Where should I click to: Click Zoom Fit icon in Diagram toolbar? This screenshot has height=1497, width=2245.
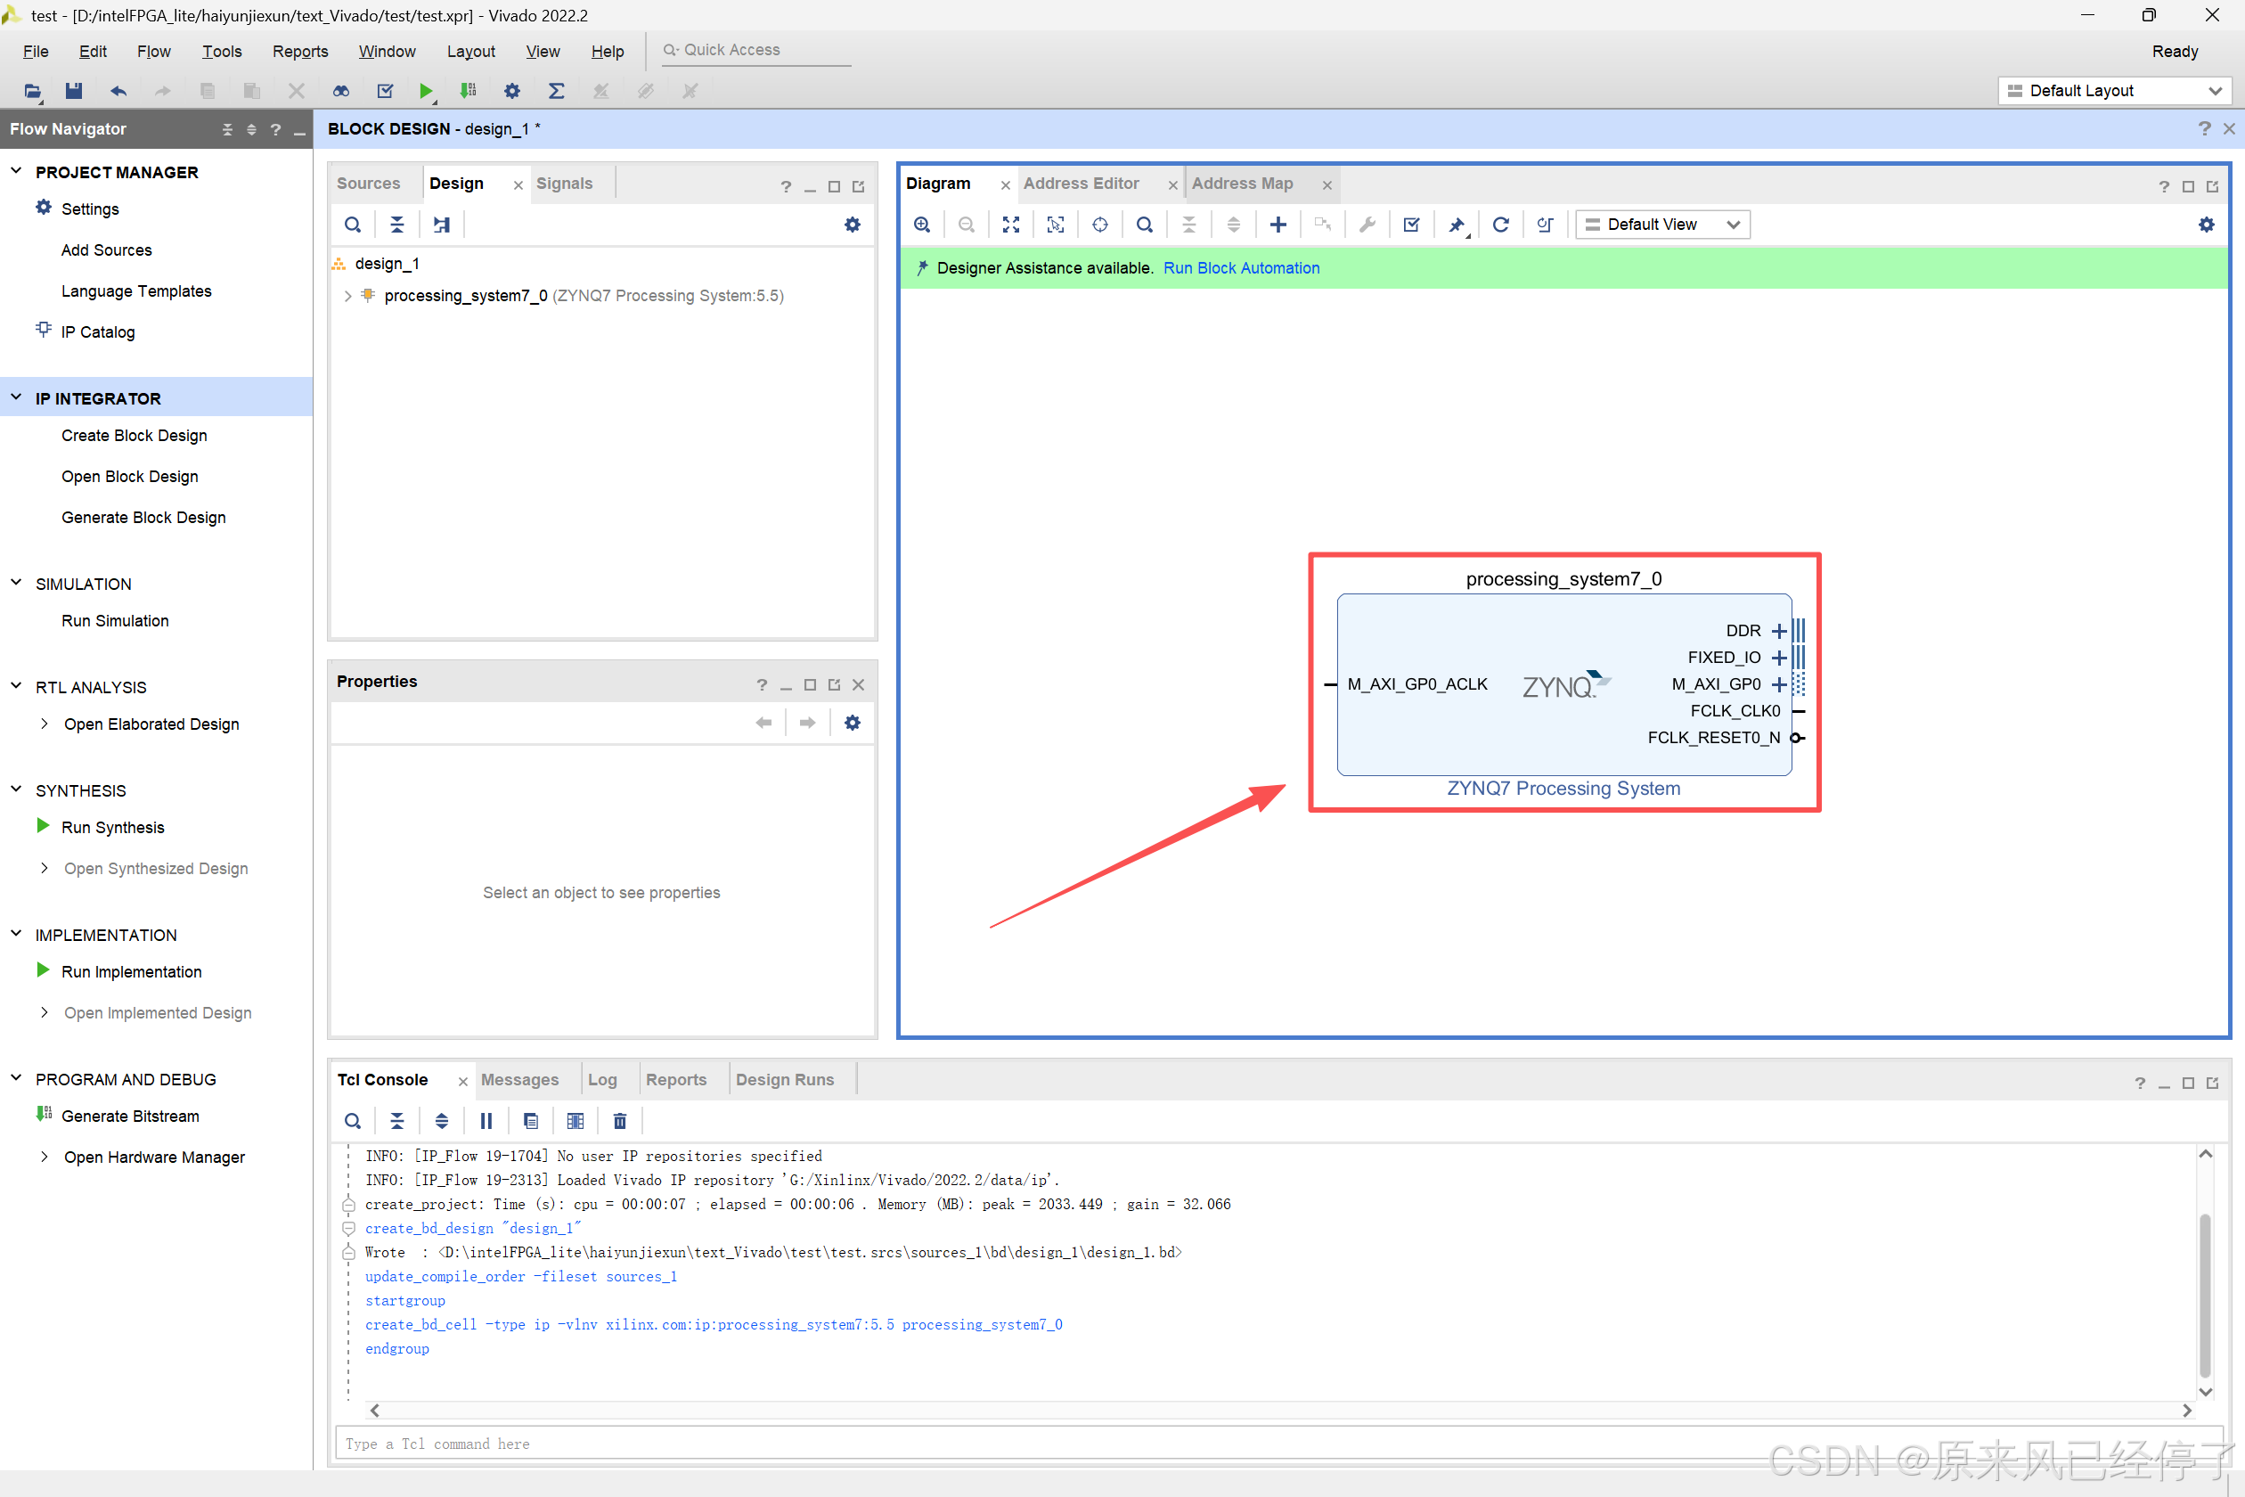coord(1011,225)
